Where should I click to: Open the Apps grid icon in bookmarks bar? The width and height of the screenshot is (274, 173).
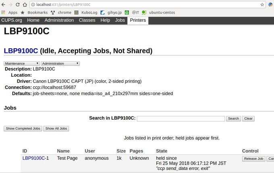pos(3,12)
